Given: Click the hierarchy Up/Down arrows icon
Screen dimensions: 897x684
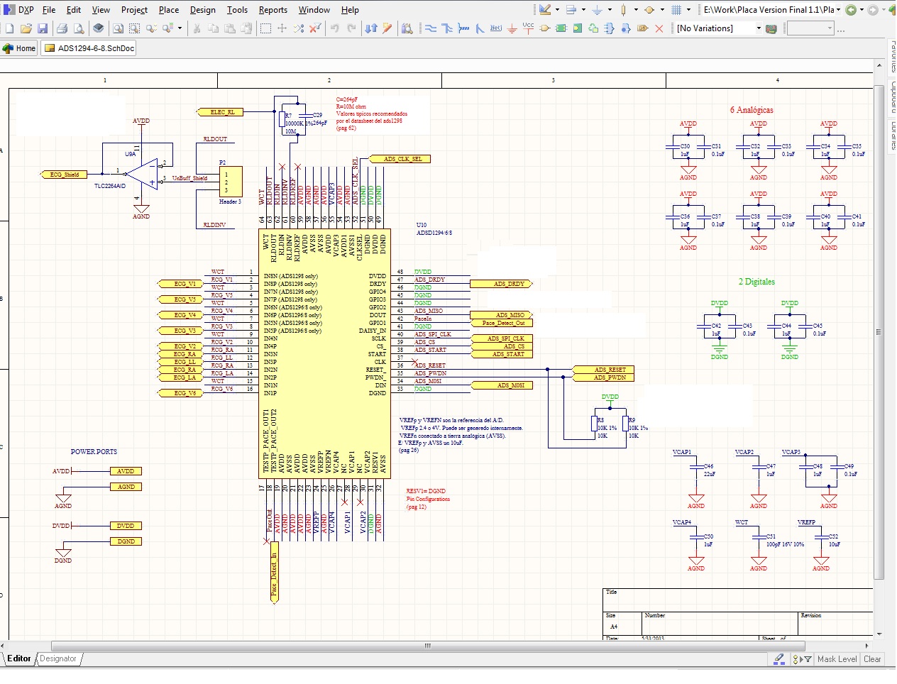Looking at the screenshot, I should pos(371,28).
